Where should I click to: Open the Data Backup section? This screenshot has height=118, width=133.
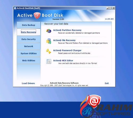(x=28, y=25)
